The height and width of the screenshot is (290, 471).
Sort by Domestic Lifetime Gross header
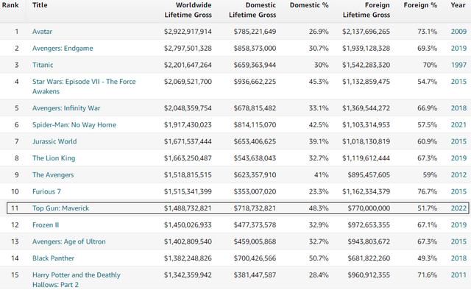(252, 10)
